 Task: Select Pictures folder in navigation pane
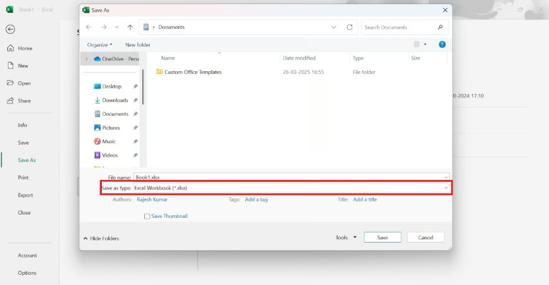click(x=110, y=128)
